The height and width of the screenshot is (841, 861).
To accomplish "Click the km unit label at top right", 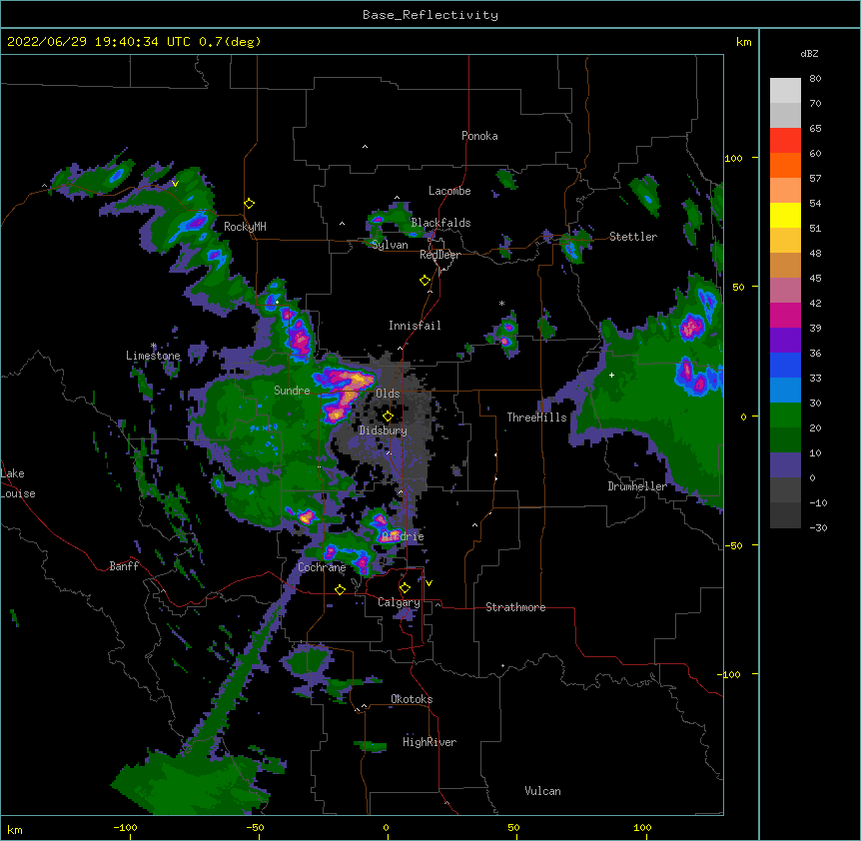I will pyautogui.click(x=743, y=42).
